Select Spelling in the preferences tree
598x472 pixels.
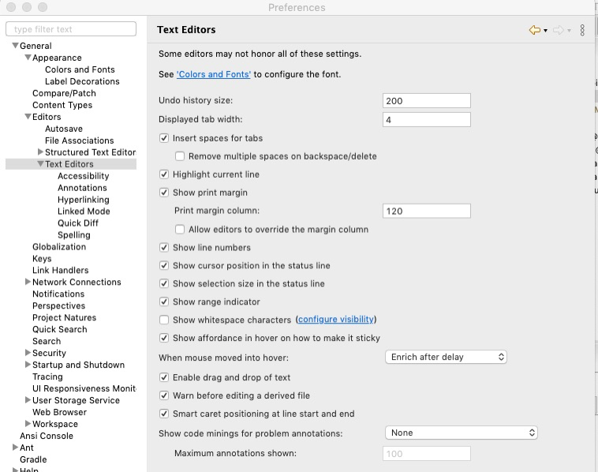(x=74, y=235)
